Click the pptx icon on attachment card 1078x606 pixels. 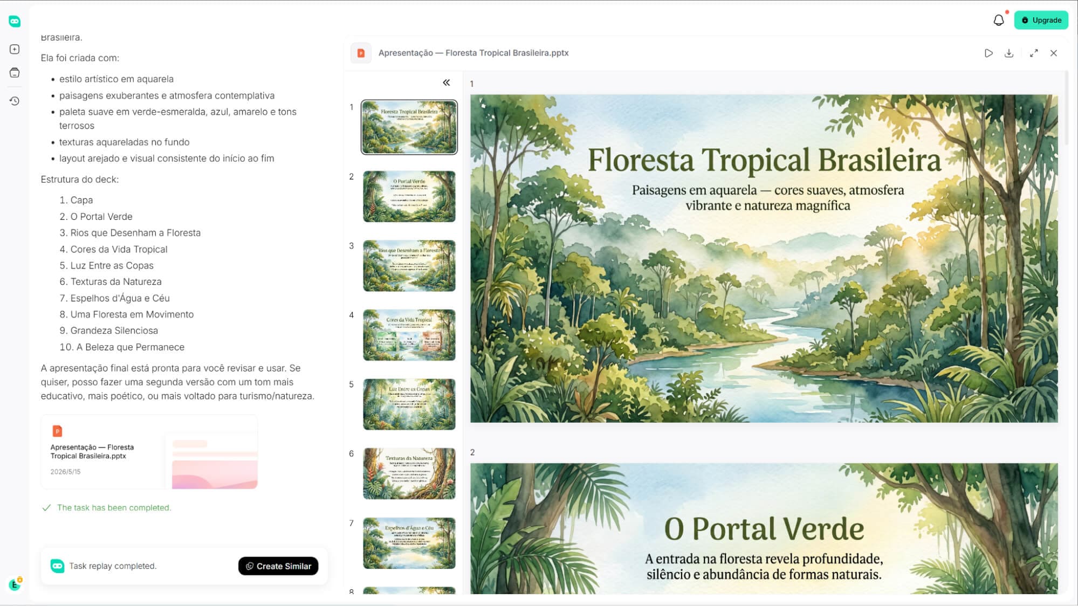[57, 431]
